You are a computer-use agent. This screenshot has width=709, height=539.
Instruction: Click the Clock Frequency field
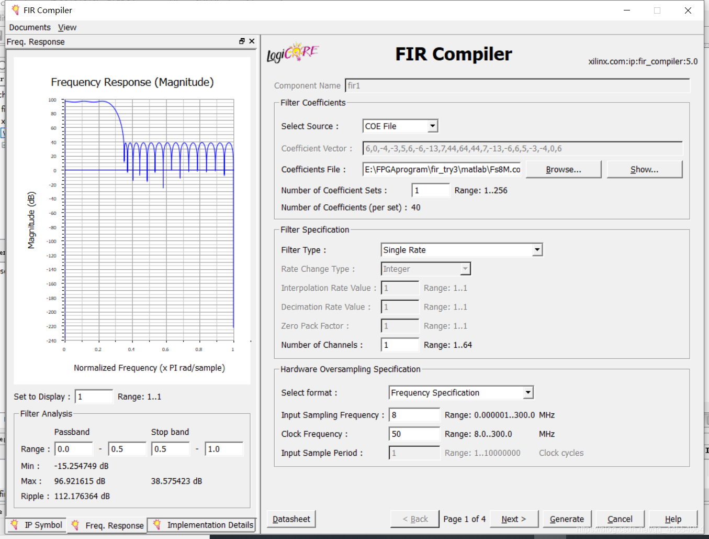(414, 434)
